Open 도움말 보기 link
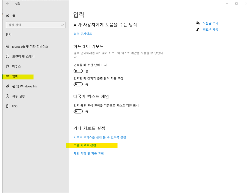This screenshot has height=193, width=251. tap(210, 23)
